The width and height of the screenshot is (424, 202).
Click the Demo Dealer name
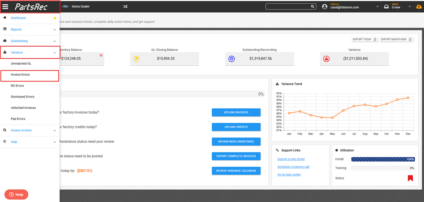click(x=80, y=7)
